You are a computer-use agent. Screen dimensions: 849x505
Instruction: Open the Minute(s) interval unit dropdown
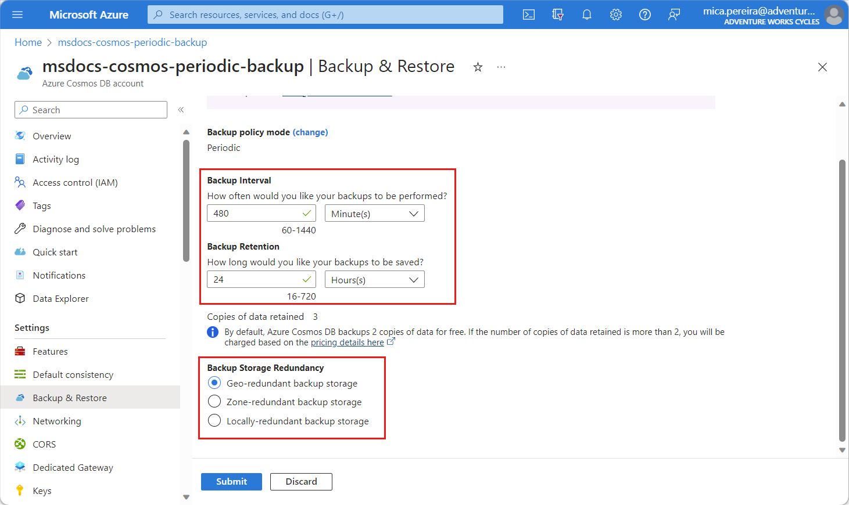[374, 214]
